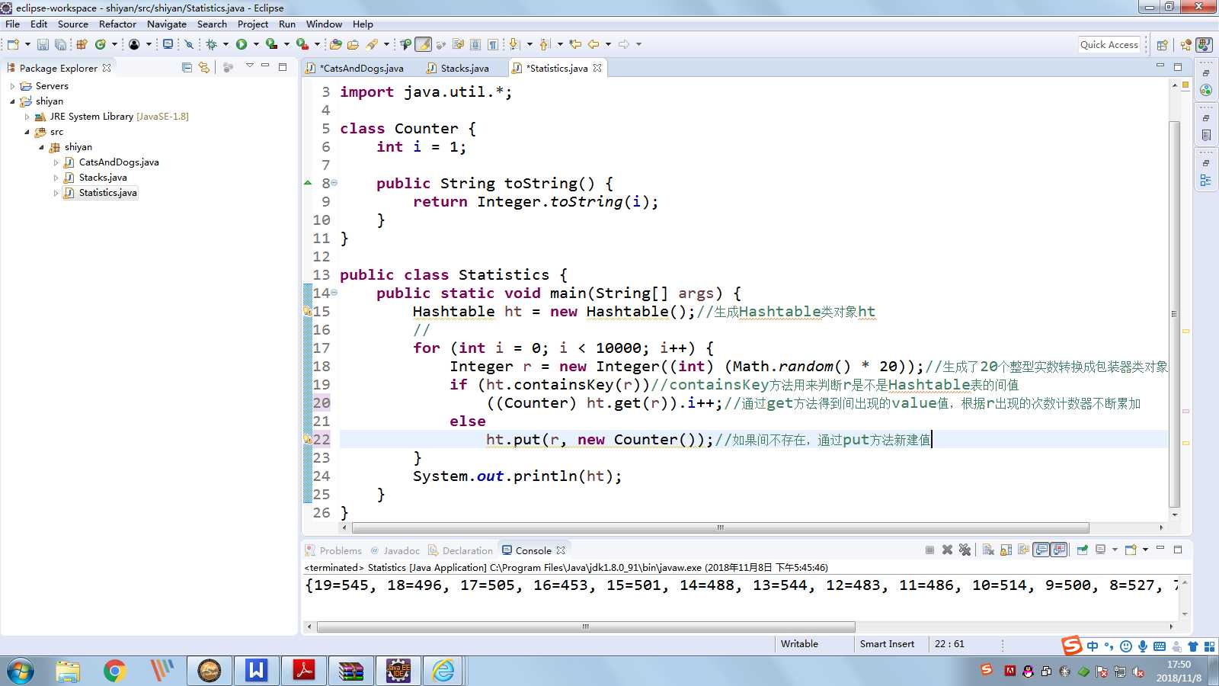Run the program with green play icon

click(242, 44)
